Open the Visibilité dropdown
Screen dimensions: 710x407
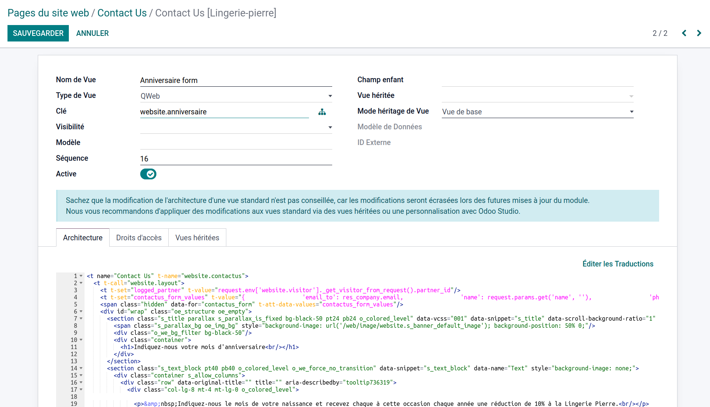(236, 127)
